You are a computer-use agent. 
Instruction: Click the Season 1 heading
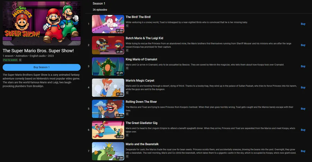pos(99,3)
